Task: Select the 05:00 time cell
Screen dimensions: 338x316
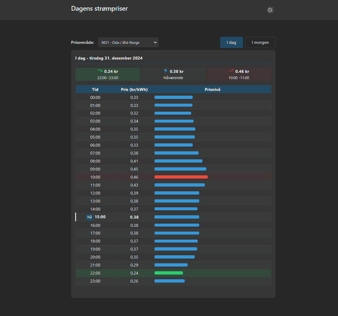Action: [x=95, y=137]
